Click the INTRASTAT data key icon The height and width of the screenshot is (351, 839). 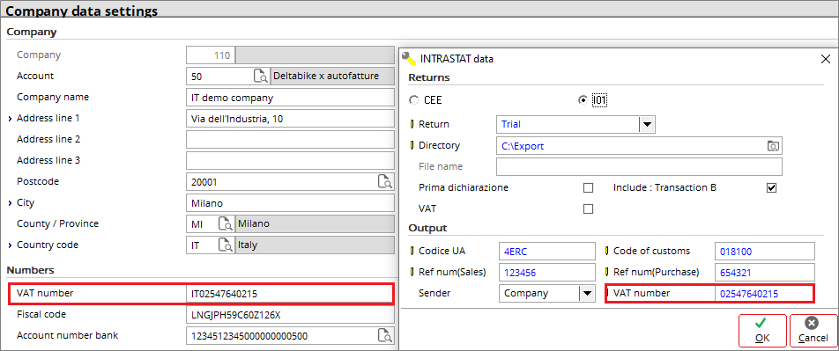409,58
